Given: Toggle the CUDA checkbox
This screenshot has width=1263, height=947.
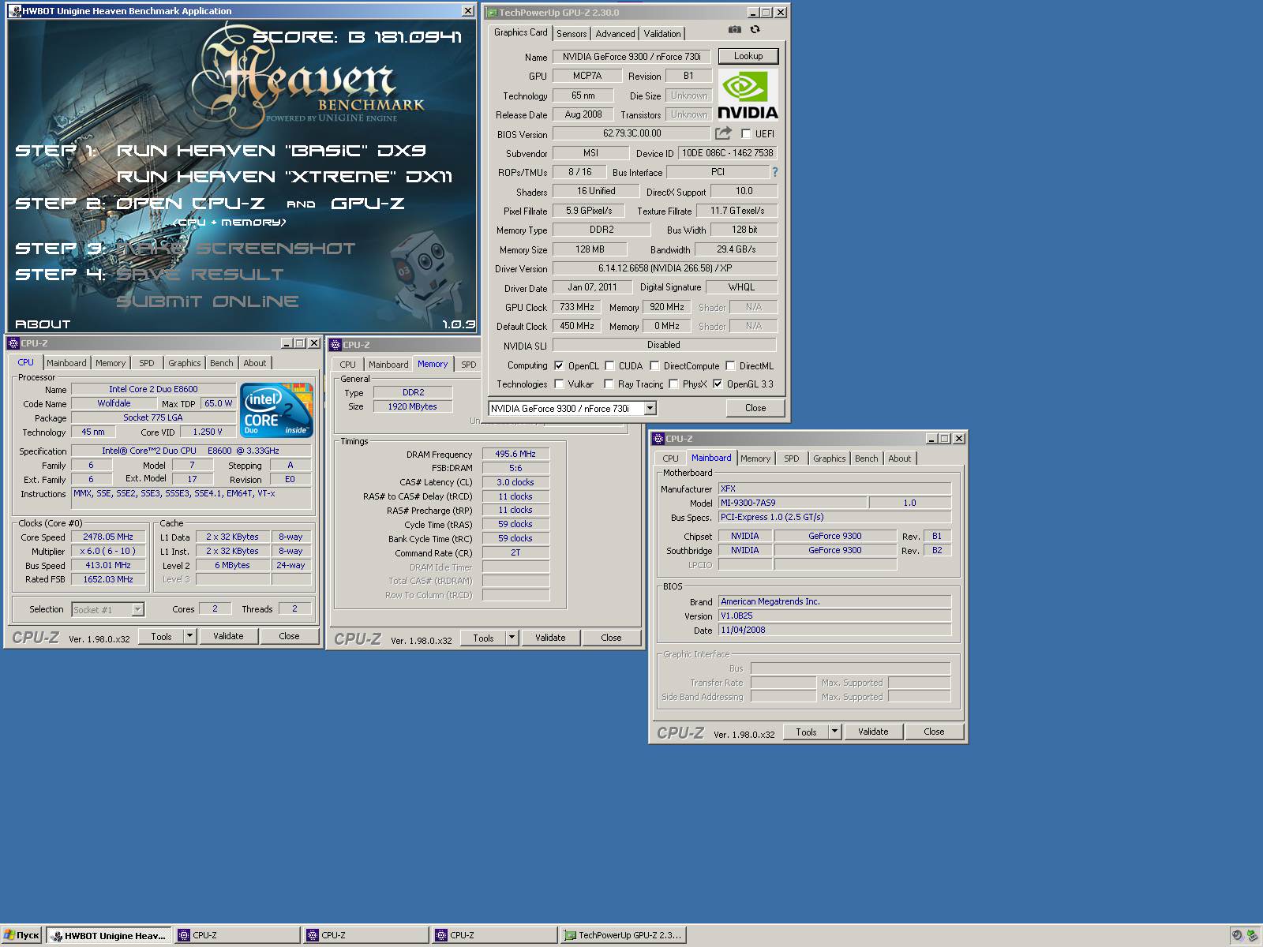Looking at the screenshot, I should pyautogui.click(x=609, y=366).
